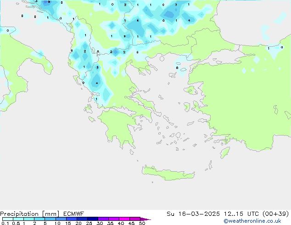Click the arrow tip above 50 on legend
291x225 pixels.
(x=145, y=219)
